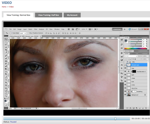Select the 3D Camera Rotate tool

(6, 91)
